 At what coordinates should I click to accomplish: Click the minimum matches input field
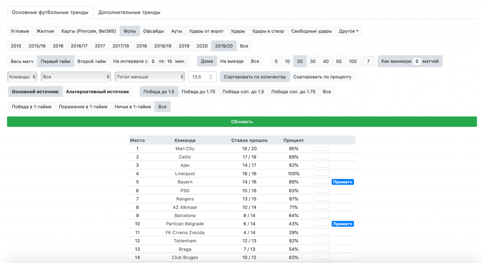coord(417,61)
